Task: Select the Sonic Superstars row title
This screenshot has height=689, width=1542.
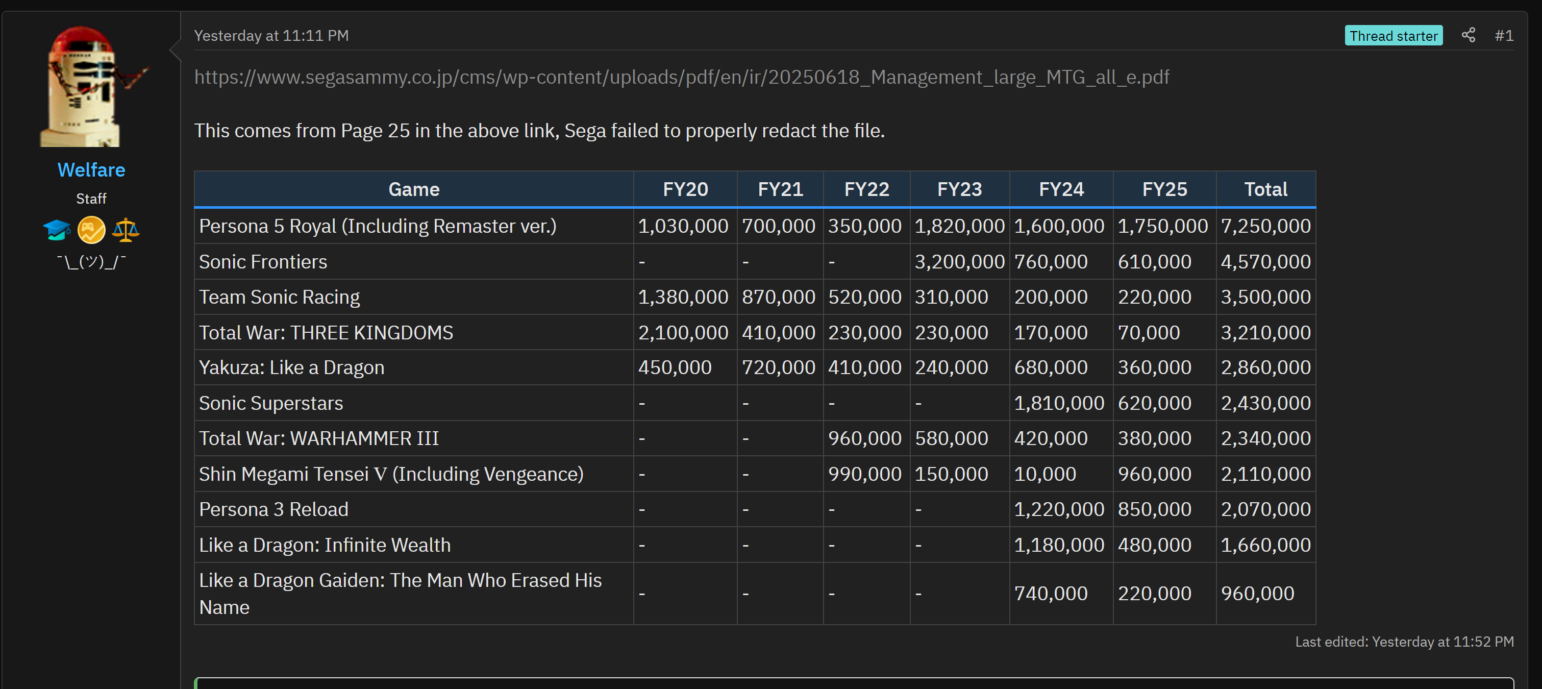Action: (270, 403)
